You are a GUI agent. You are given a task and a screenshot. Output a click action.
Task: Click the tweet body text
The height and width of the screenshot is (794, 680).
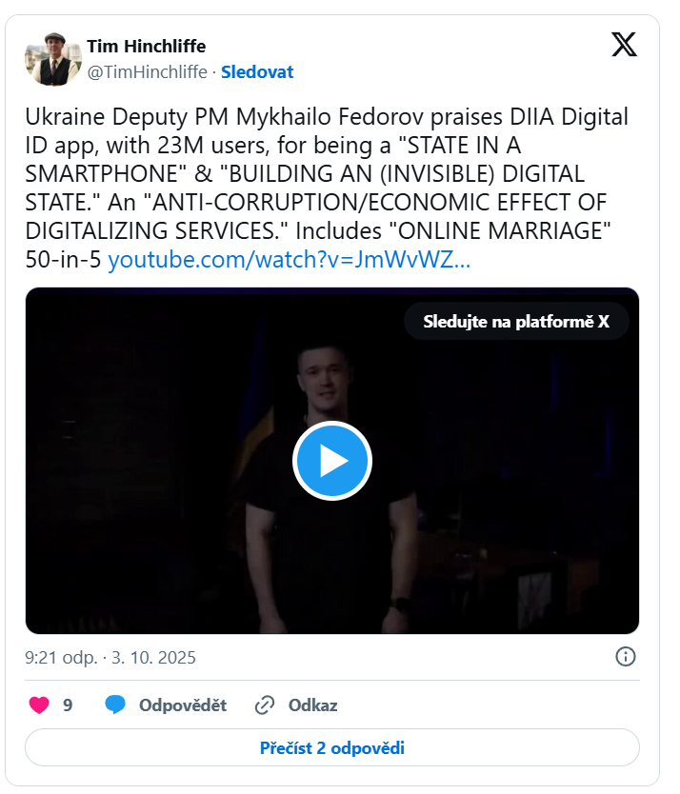(x=328, y=188)
